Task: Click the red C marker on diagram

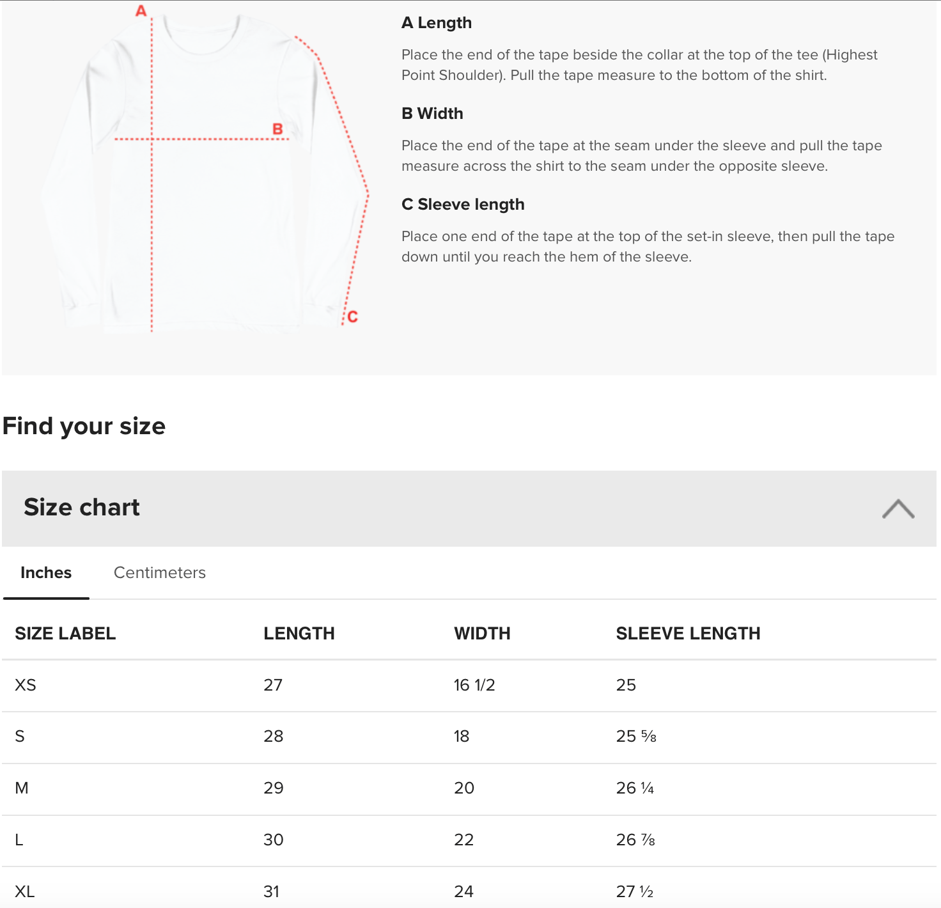Action: [353, 317]
